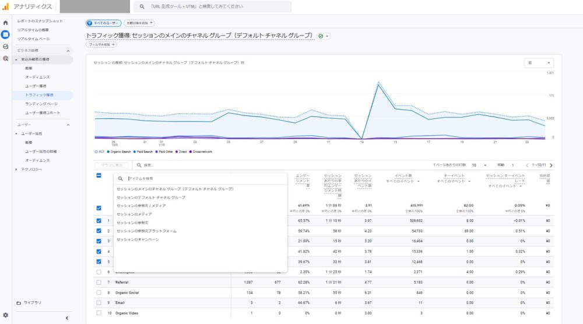The height and width of the screenshot is (324, 583).
Task: Open すべてのイベント dropdown under イベント数 column
Action: tap(403, 181)
